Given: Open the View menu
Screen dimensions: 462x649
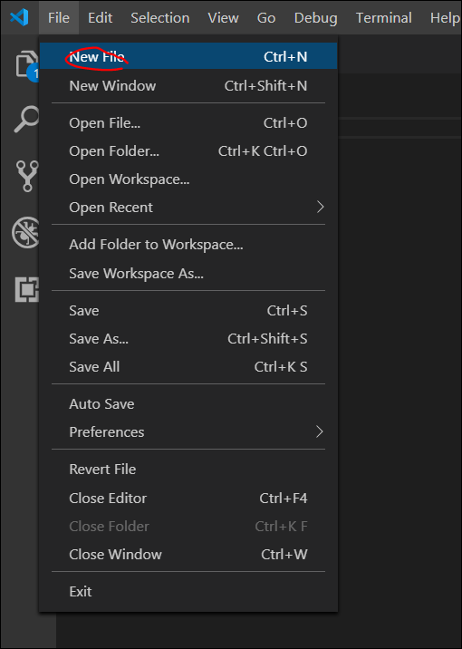Looking at the screenshot, I should tap(224, 18).
